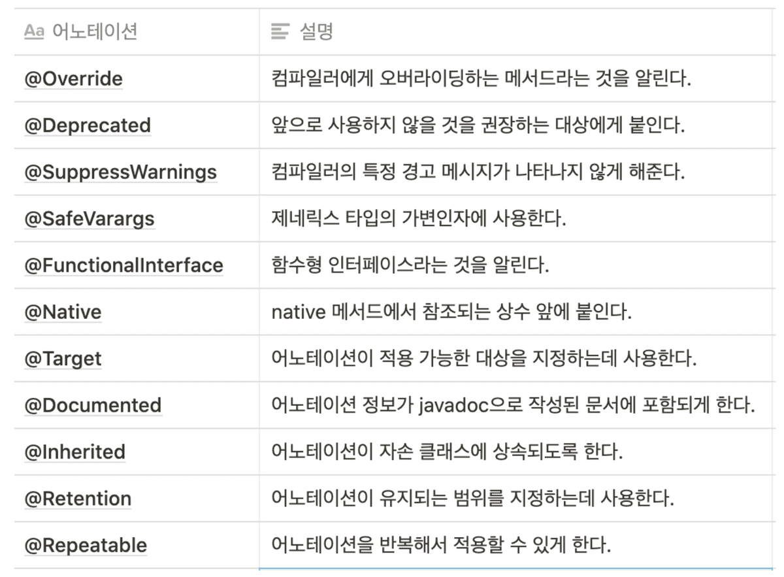Select the 함수형 인터페이스 description cell
Screen dimensions: 784x577
tap(517, 265)
